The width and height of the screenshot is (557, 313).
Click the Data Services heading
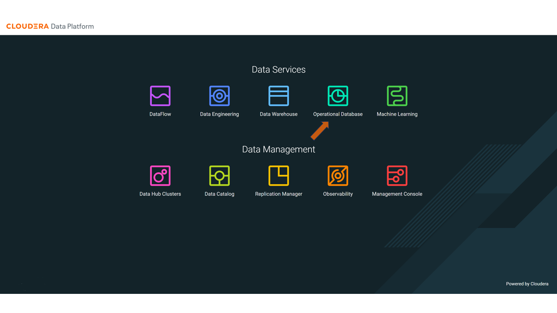tap(278, 70)
